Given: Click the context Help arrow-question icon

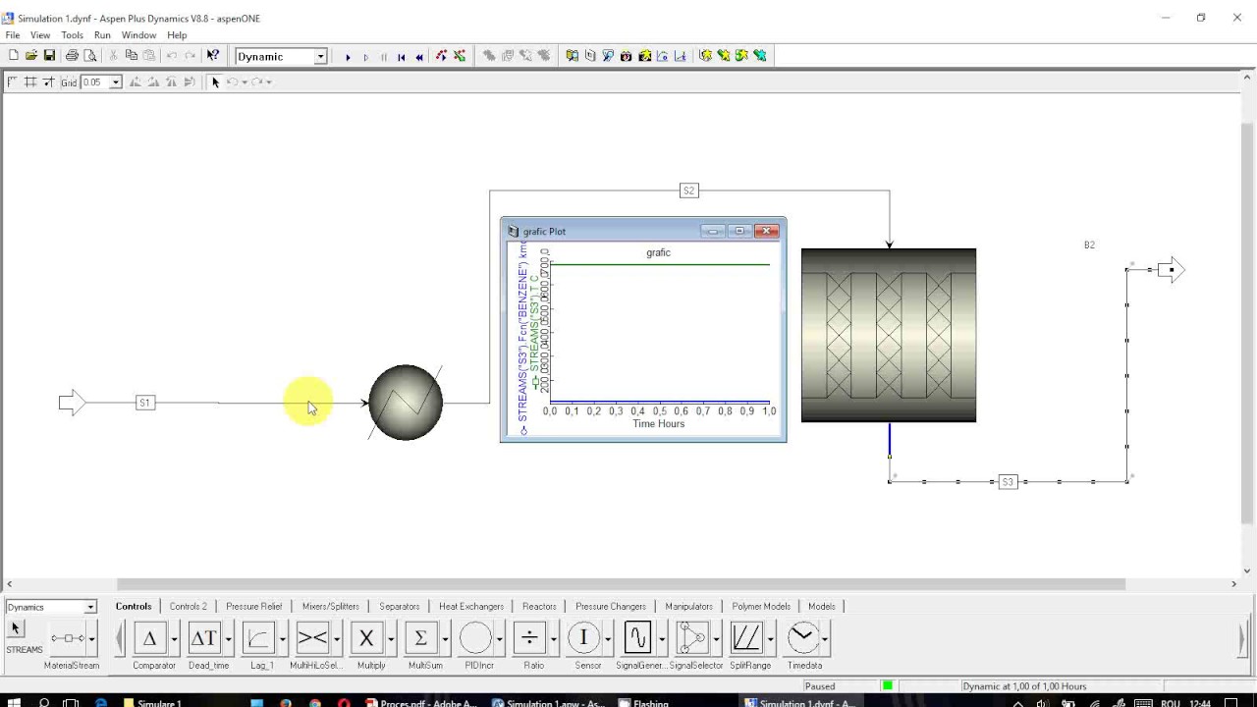Looking at the screenshot, I should pos(213,56).
